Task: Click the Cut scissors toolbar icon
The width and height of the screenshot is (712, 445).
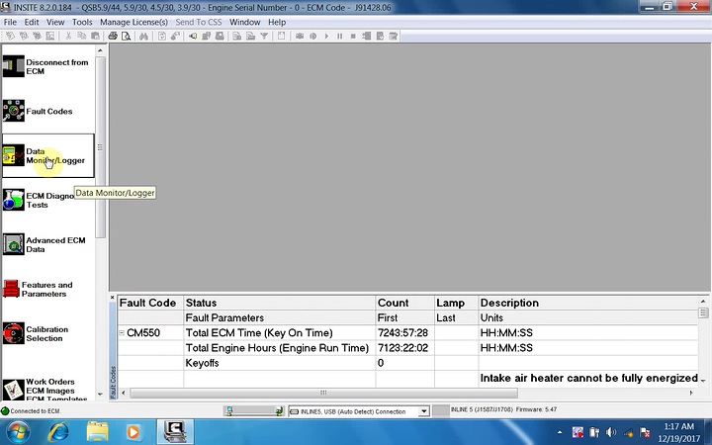Action: point(68,36)
